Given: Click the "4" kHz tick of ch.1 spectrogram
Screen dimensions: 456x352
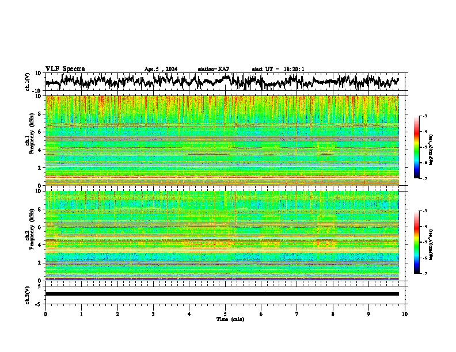Looking at the screenshot, I should [40, 150].
